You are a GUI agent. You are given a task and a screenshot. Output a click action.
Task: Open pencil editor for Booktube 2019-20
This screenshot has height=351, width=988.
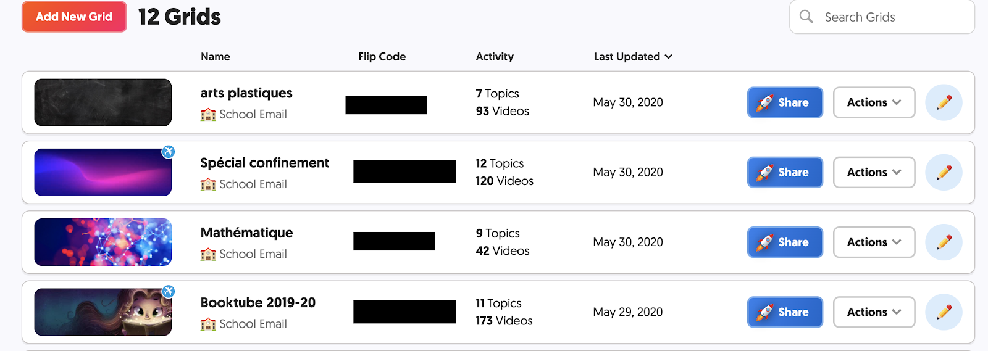(x=944, y=312)
